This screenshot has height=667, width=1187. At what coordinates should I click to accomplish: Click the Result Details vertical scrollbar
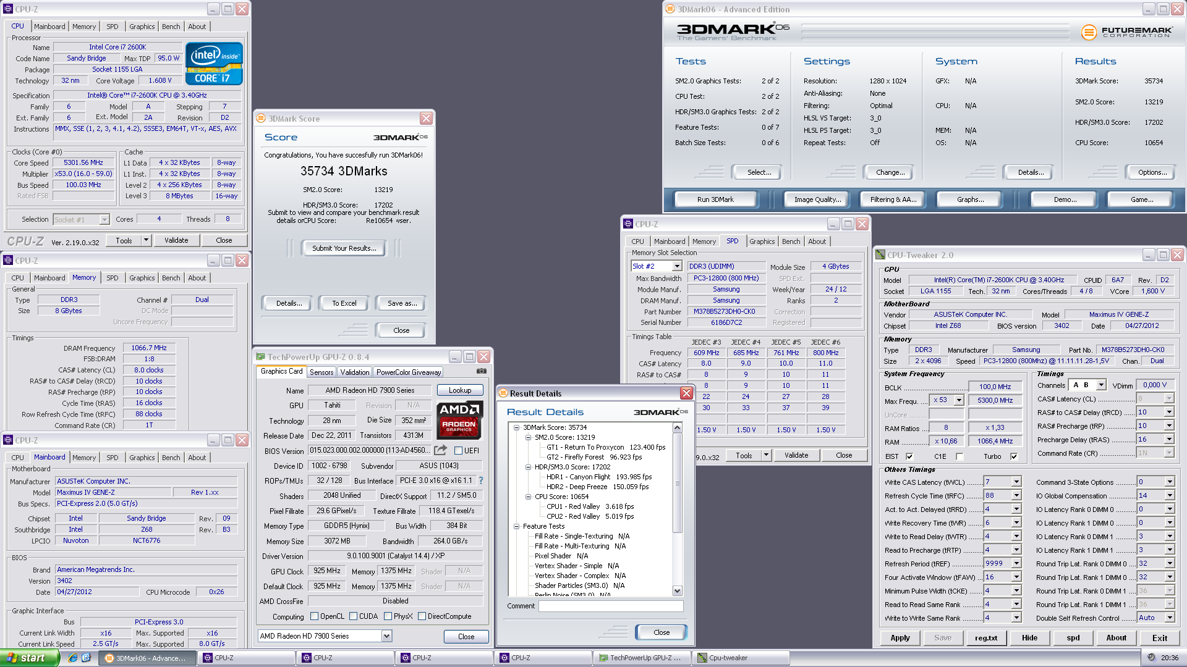click(x=677, y=510)
